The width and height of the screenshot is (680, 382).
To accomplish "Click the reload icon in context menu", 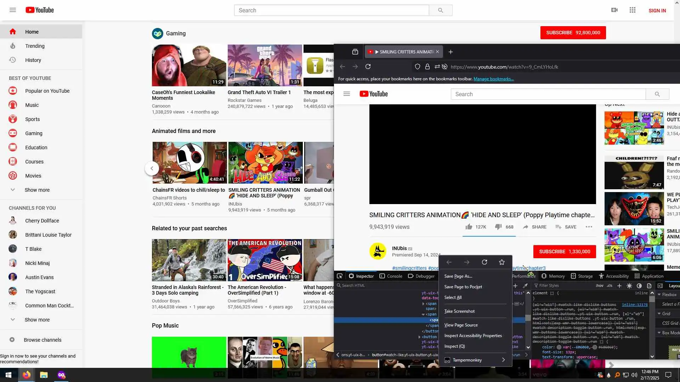I will pyautogui.click(x=484, y=262).
